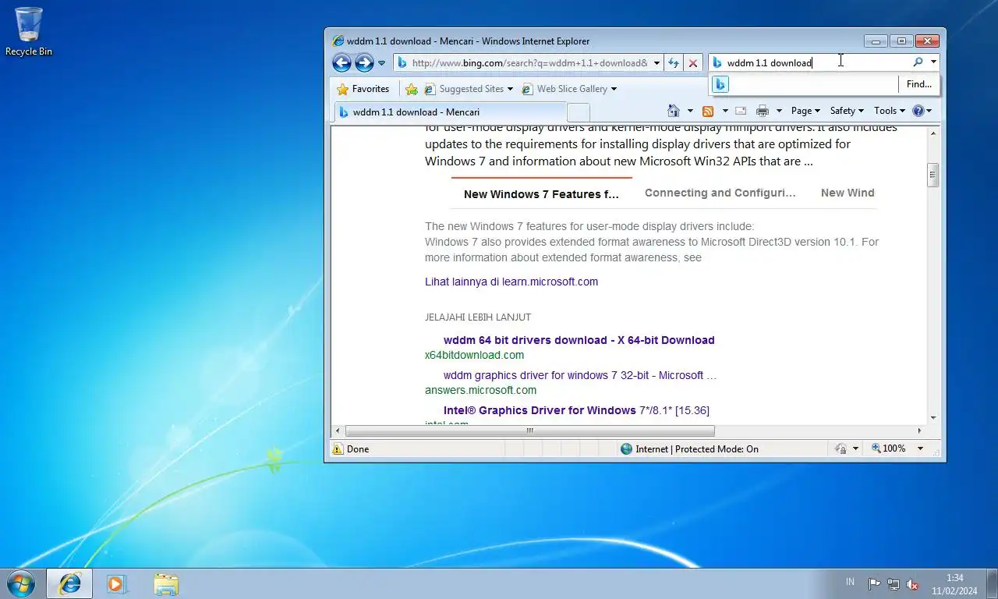Screen dimensions: 998x599
Task: Click the x64bitdownload.com address text
Action: [474, 355]
